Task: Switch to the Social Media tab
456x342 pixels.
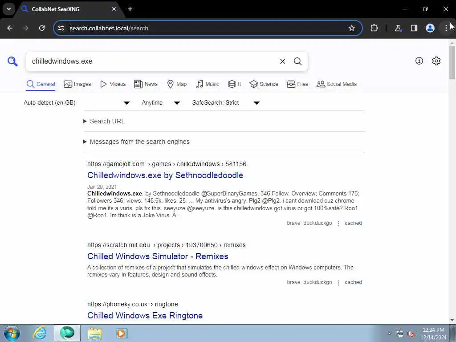Action: click(337, 84)
